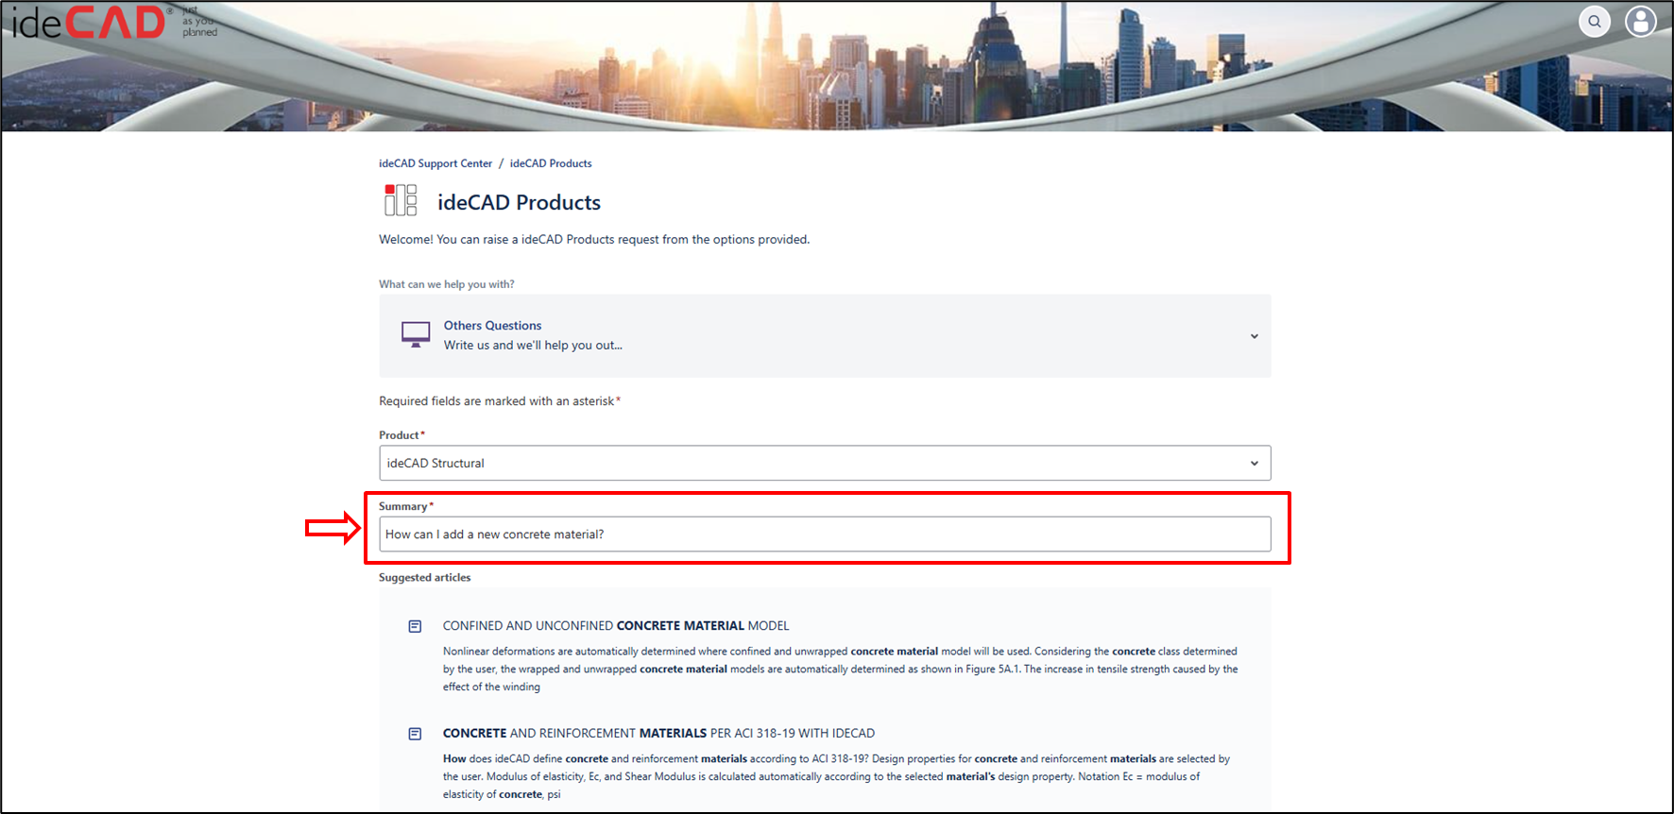The width and height of the screenshot is (1674, 814).
Task: Click the 'Nonlinear deformations are automatically determined' description
Action: tap(840, 670)
